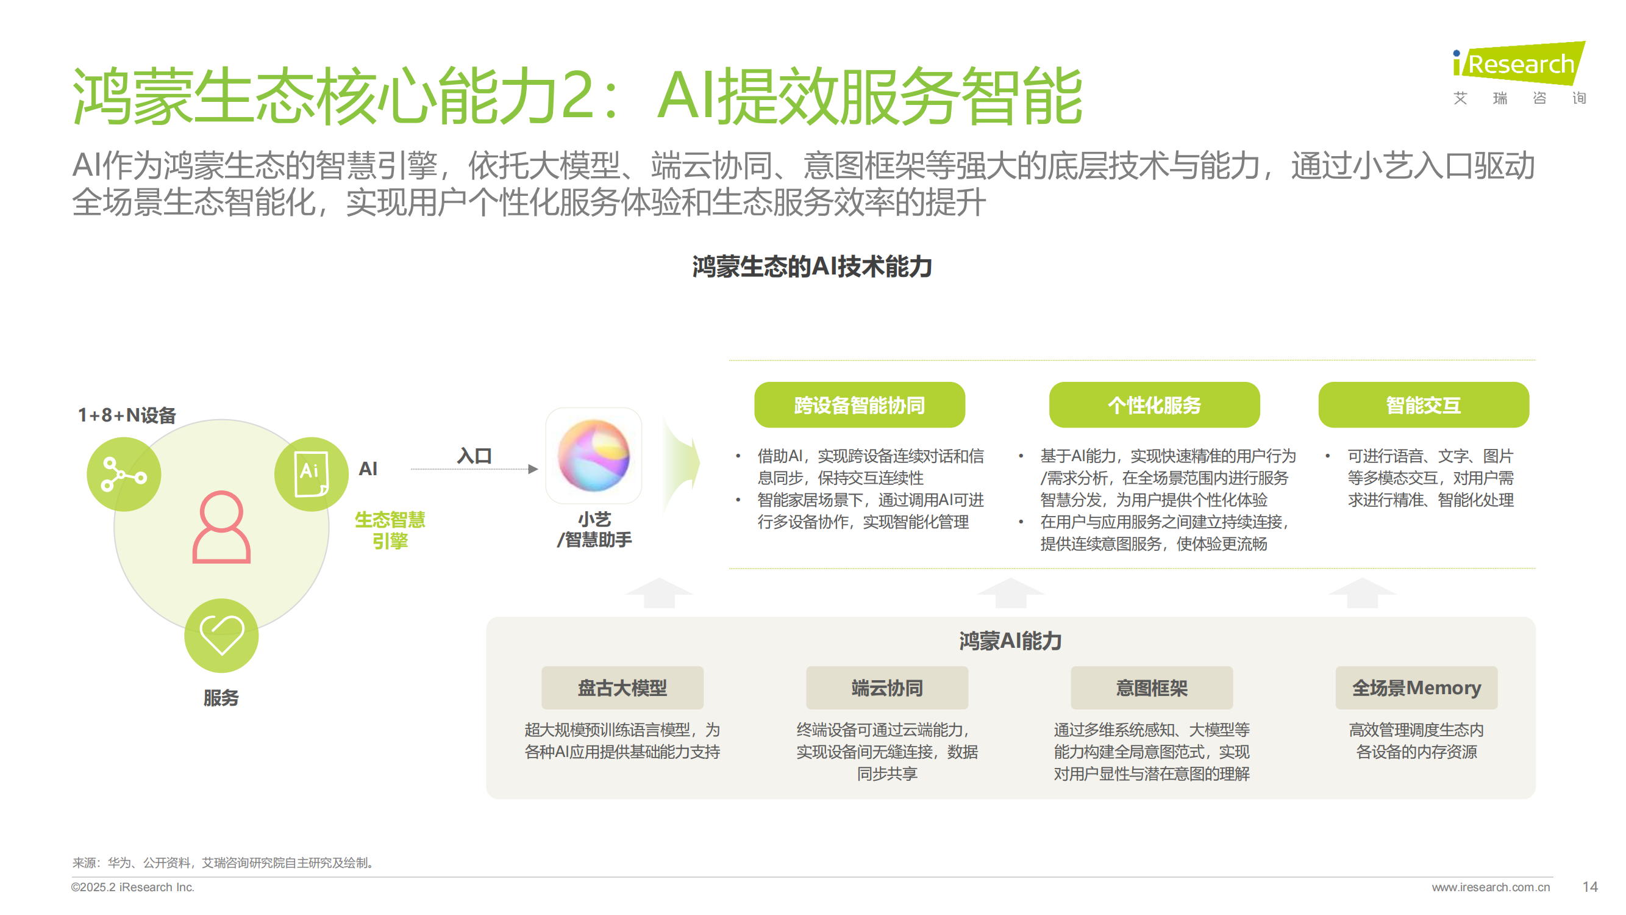Click the 意图框架 box

(1151, 687)
